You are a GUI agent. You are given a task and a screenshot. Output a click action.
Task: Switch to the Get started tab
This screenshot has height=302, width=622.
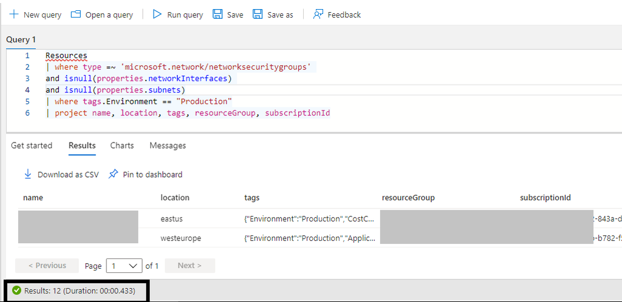pos(32,146)
